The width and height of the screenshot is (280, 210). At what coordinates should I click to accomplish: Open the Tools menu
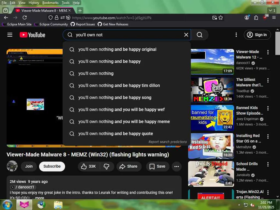(x=66, y=3)
